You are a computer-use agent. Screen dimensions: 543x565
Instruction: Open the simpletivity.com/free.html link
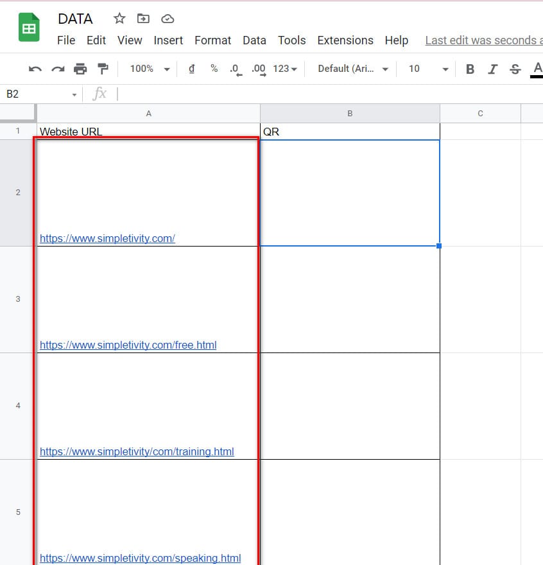pos(128,345)
